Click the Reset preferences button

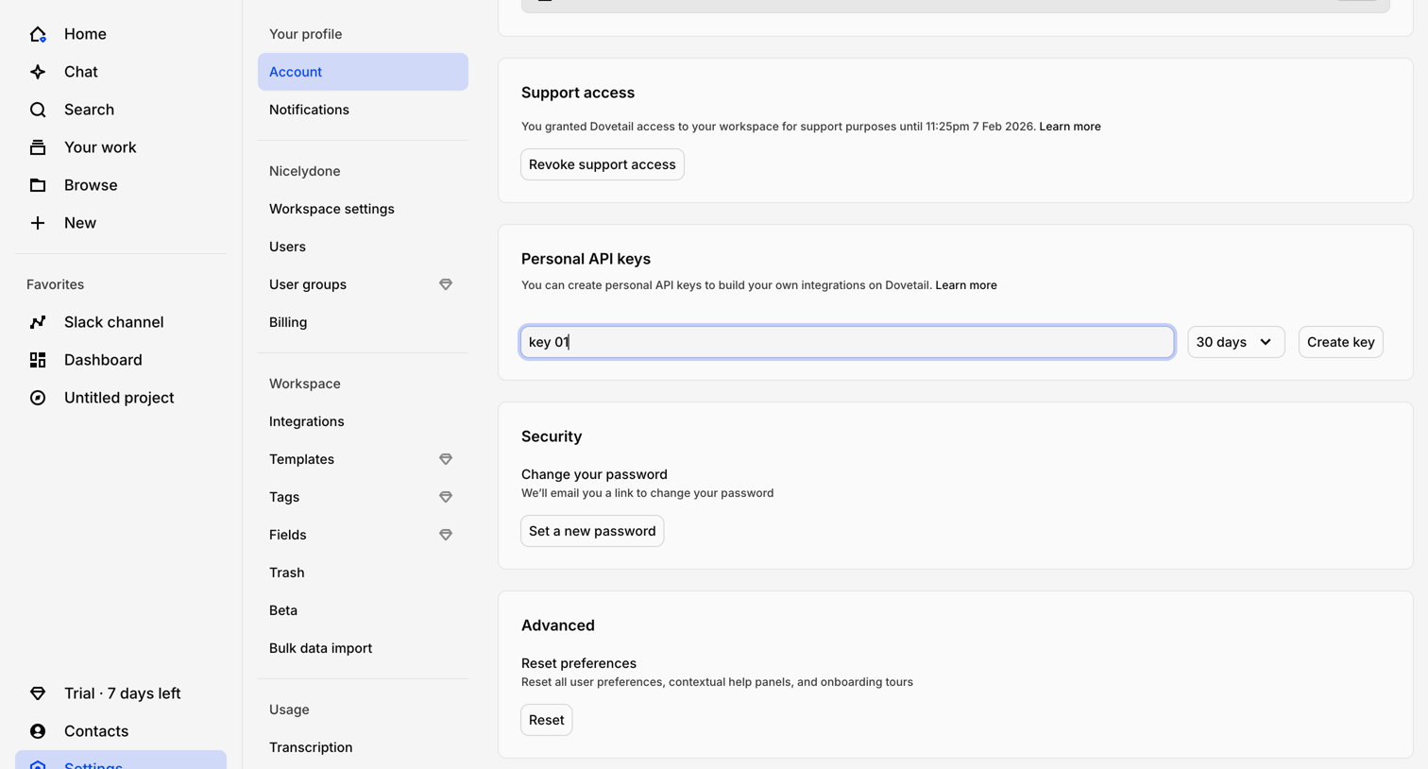pos(547,720)
